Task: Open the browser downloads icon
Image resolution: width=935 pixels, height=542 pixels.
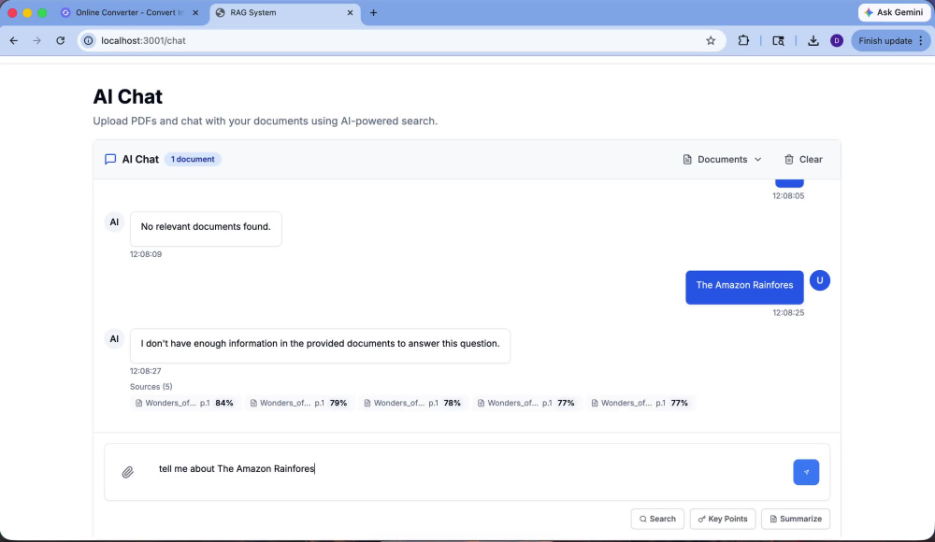Action: (813, 40)
